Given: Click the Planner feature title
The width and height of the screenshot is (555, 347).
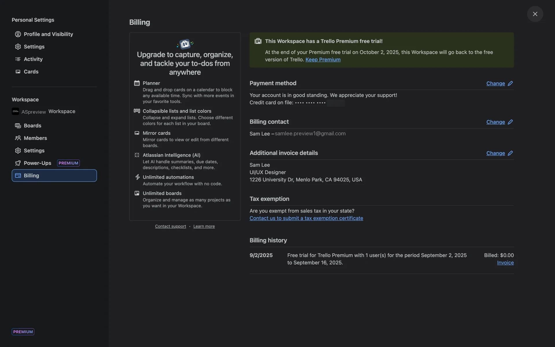Looking at the screenshot, I should click(x=151, y=83).
